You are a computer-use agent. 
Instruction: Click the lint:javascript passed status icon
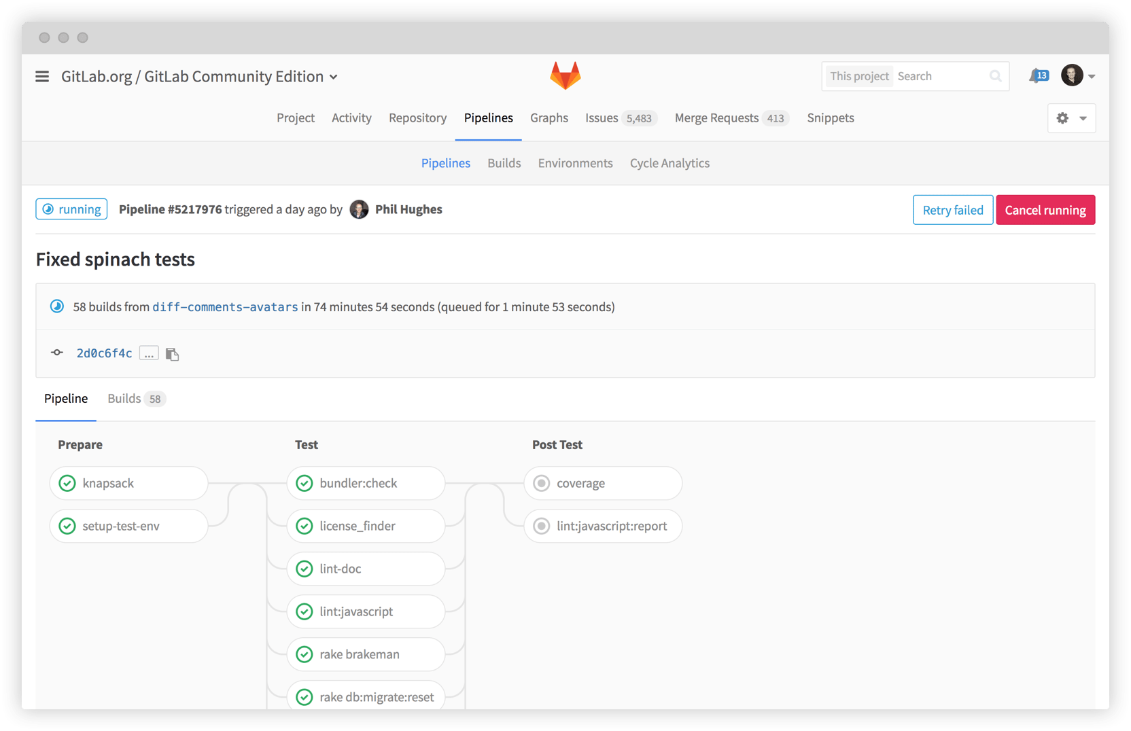(x=304, y=611)
